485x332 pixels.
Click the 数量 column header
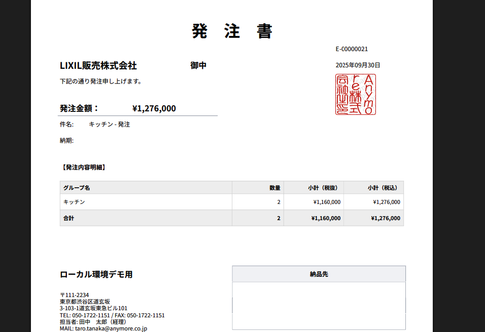click(x=274, y=188)
